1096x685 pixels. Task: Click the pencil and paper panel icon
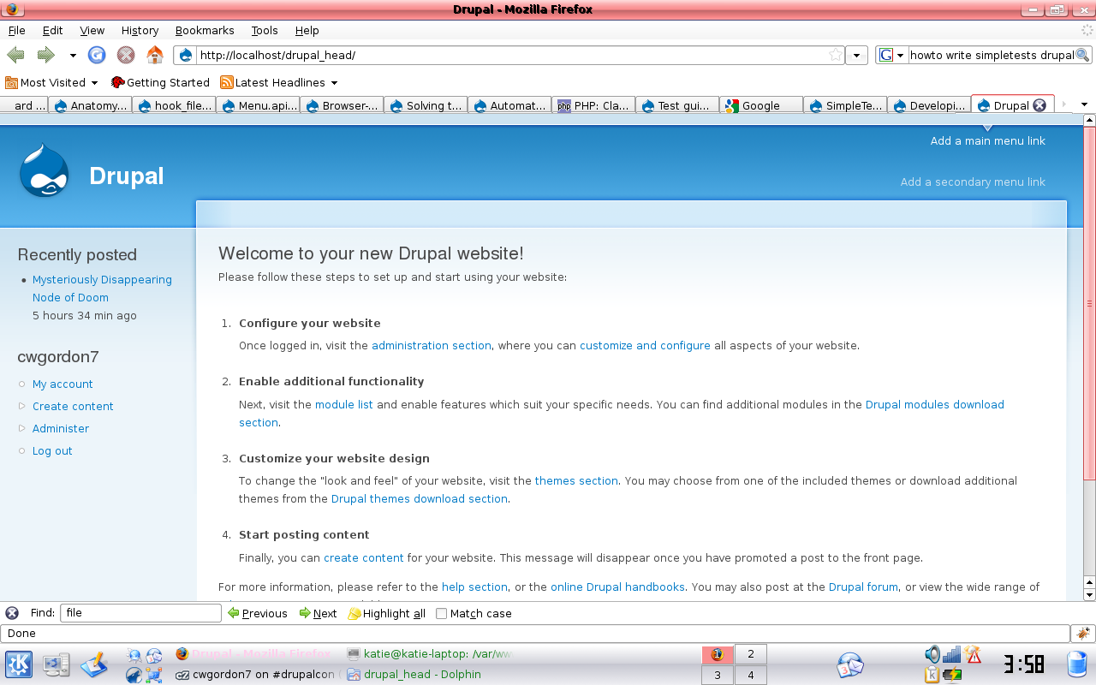tap(94, 664)
